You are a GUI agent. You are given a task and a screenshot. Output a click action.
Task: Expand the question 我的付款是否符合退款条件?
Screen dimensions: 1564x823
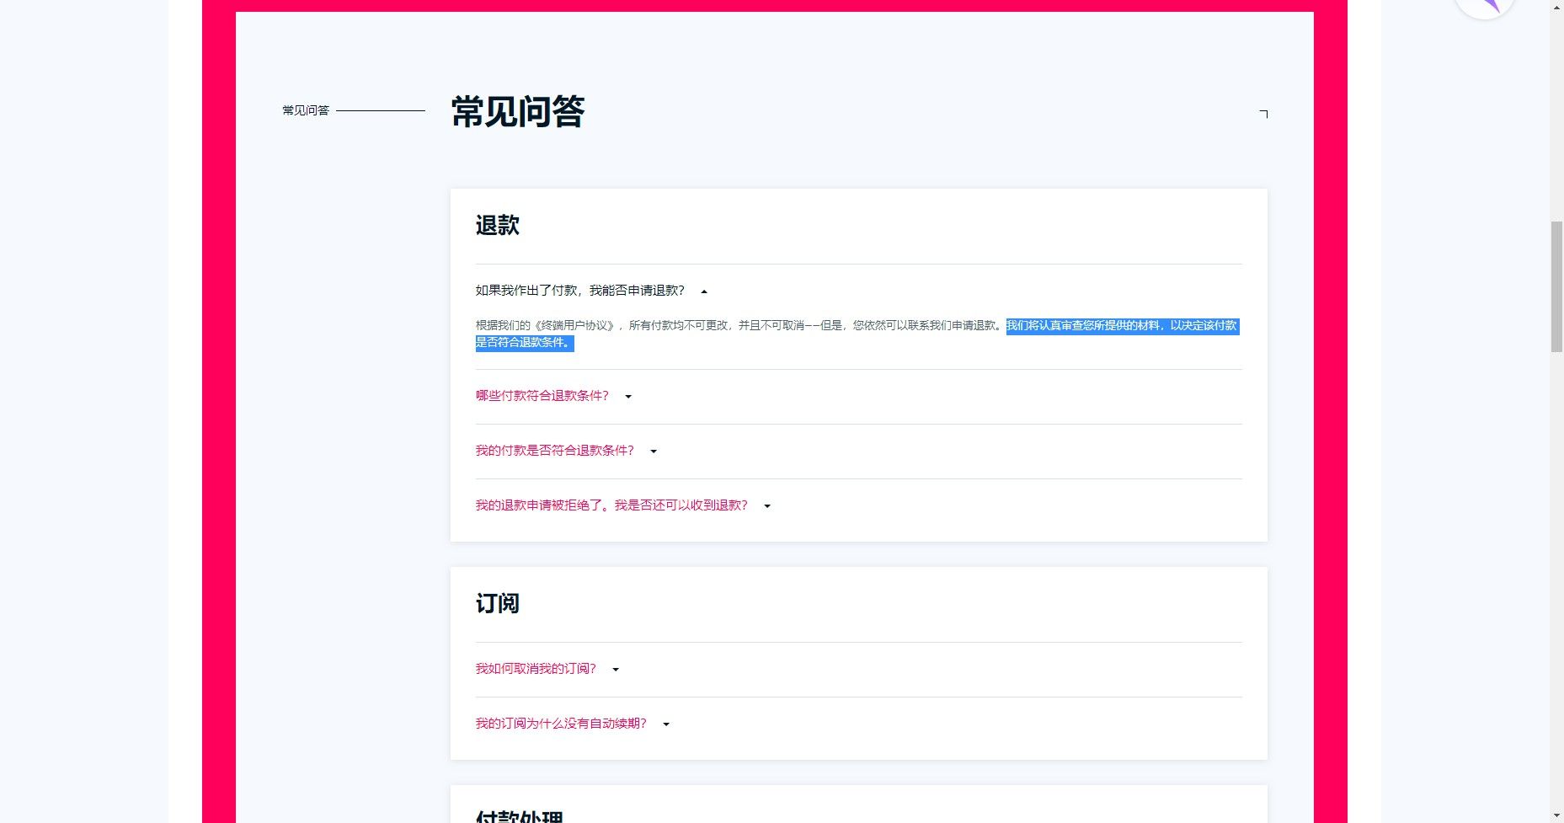pos(654,452)
